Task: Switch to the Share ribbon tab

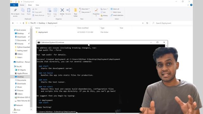Action: click(30, 5)
